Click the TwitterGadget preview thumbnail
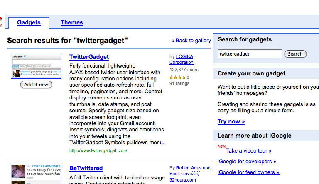 tap(36, 66)
